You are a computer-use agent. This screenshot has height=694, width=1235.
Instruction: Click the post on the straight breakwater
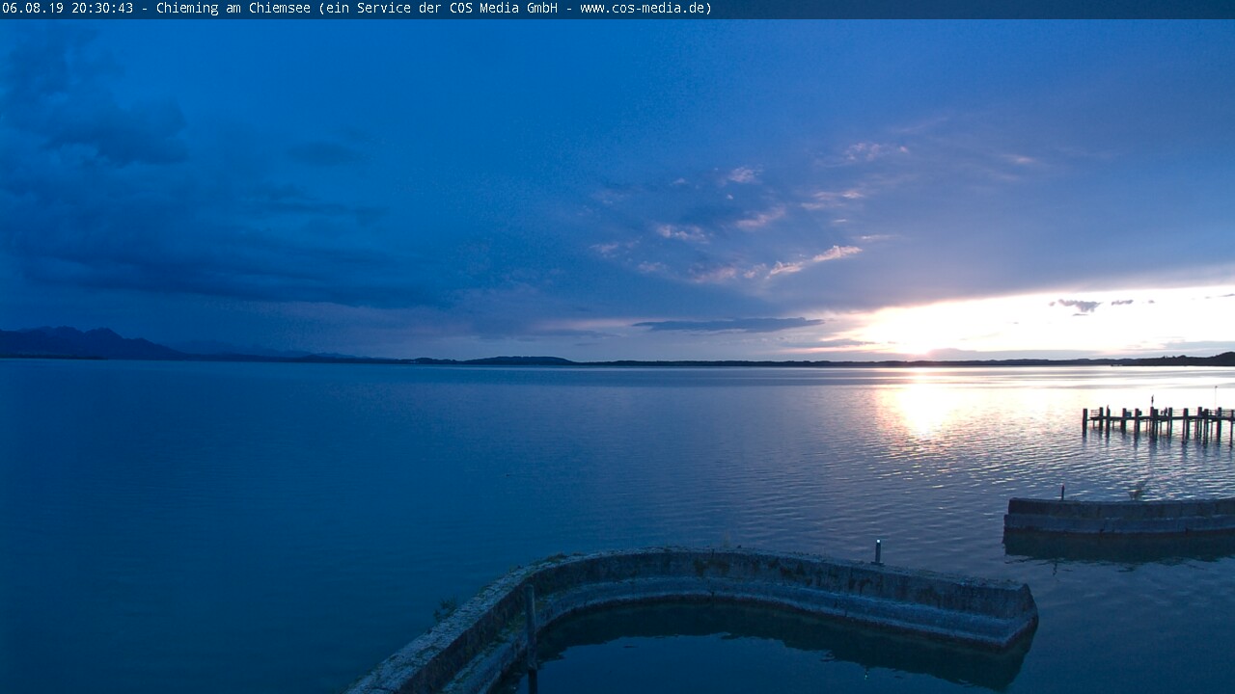(1063, 492)
